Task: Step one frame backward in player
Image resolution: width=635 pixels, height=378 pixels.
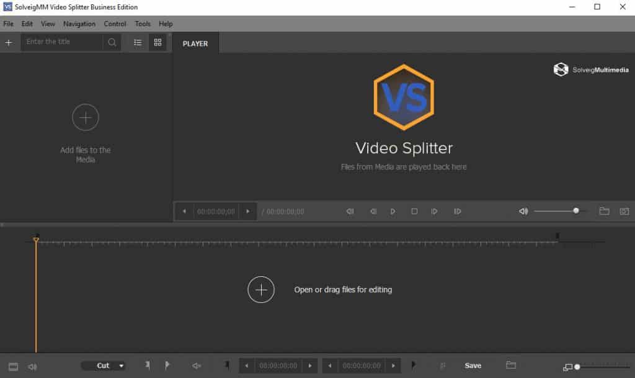Action: 373,212
